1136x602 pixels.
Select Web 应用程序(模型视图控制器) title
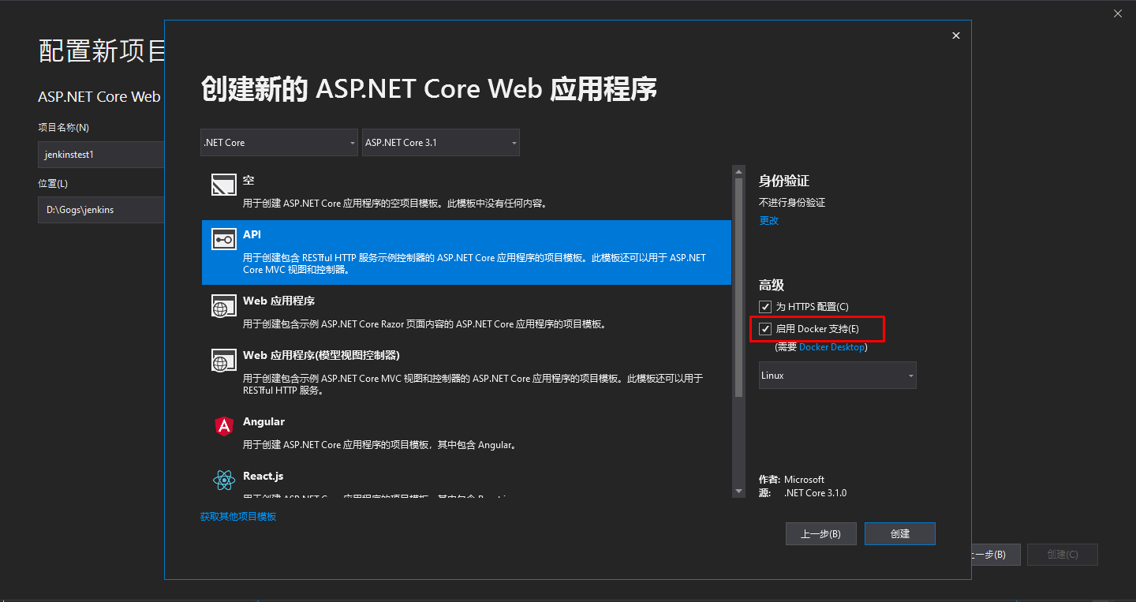322,355
